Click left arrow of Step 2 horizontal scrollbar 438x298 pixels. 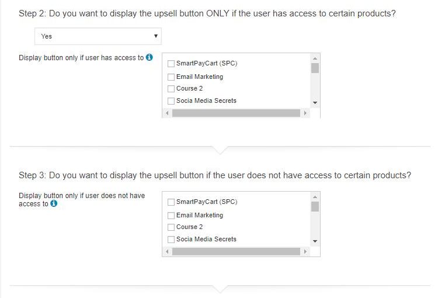pyautogui.click(x=166, y=113)
